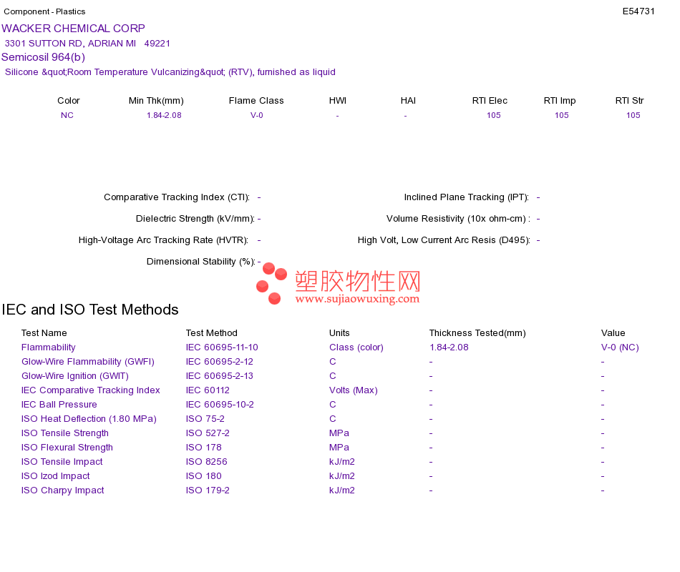Click the V-0 (NC) flammability value
Screen dimensions: 680x572
[620, 347]
